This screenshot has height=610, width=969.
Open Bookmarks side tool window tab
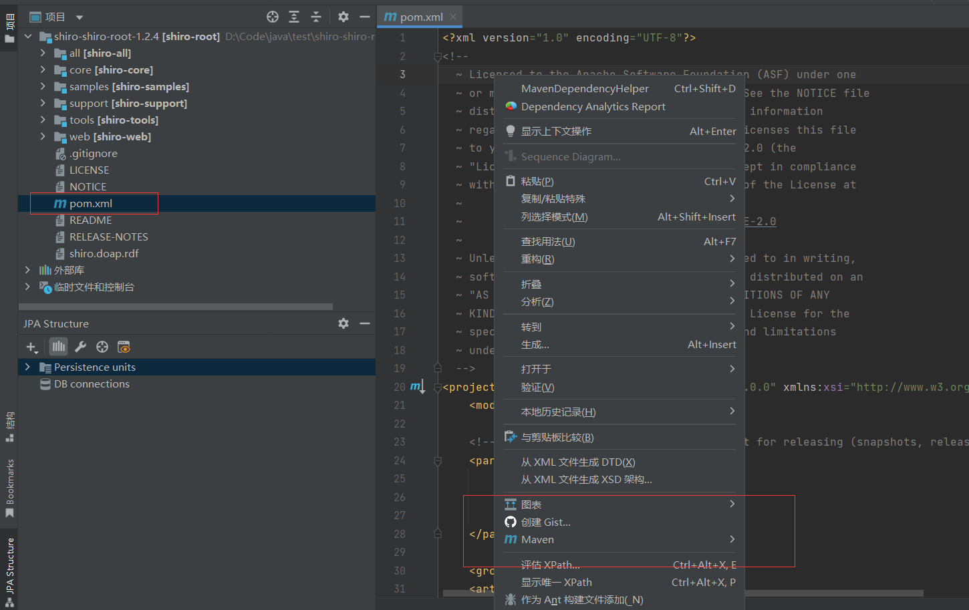[9, 488]
